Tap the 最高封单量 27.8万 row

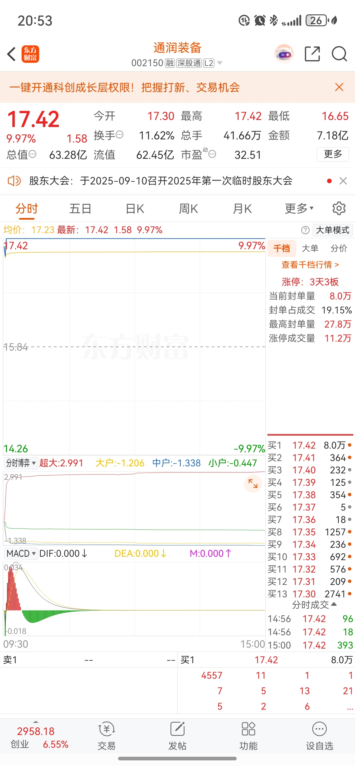click(310, 324)
